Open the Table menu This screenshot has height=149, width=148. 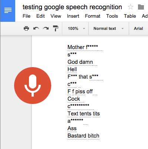pyautogui.click(x=130, y=16)
